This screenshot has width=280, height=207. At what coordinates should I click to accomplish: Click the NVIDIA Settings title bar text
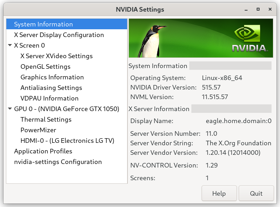(140, 9)
